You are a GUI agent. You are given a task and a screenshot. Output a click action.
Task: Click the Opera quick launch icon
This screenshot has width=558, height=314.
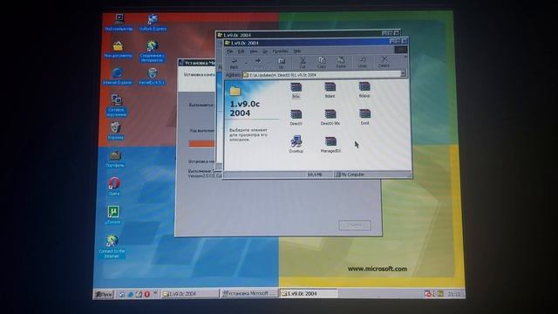tap(146, 294)
